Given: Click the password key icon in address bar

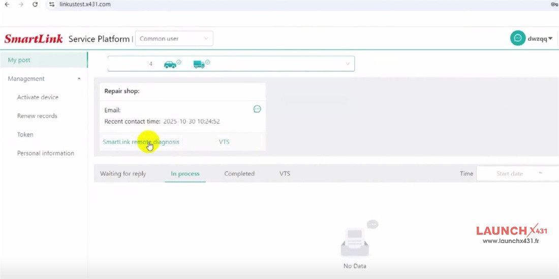Looking at the screenshot, I should coord(554,5).
